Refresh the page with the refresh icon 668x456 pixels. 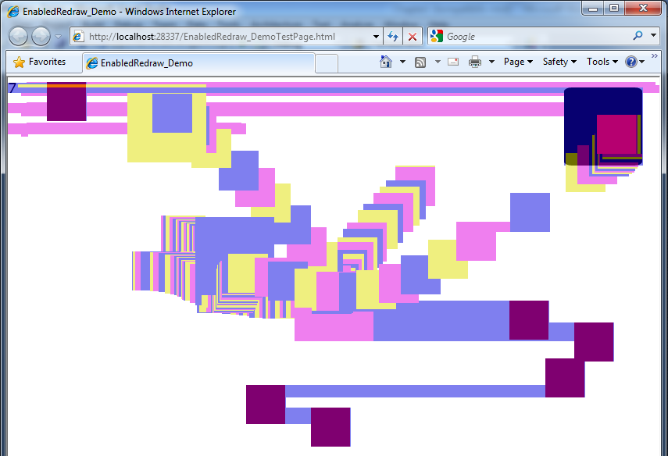(393, 37)
